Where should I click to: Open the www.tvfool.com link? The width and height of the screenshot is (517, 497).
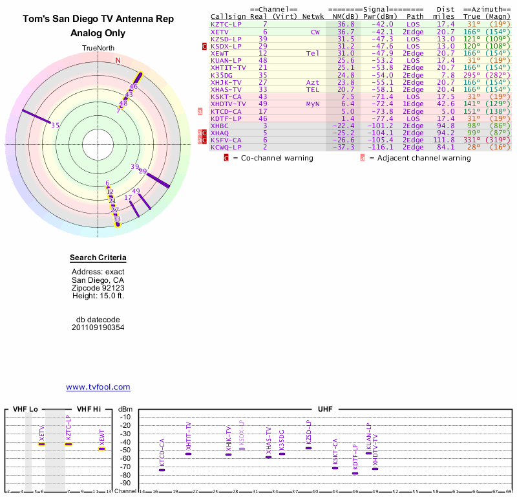pyautogui.click(x=98, y=387)
